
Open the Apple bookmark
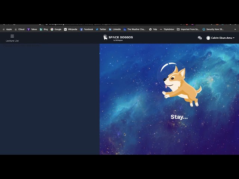click(x=7, y=29)
